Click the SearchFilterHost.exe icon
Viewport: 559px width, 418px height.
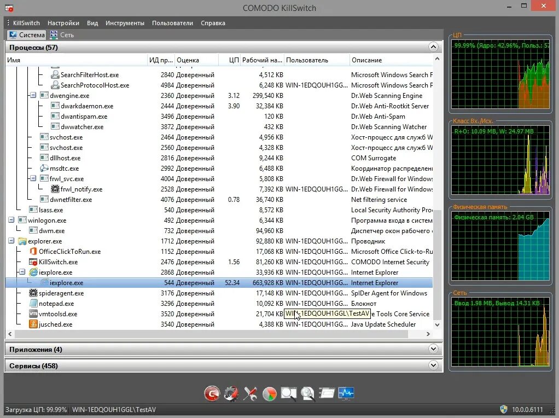[x=55, y=75]
